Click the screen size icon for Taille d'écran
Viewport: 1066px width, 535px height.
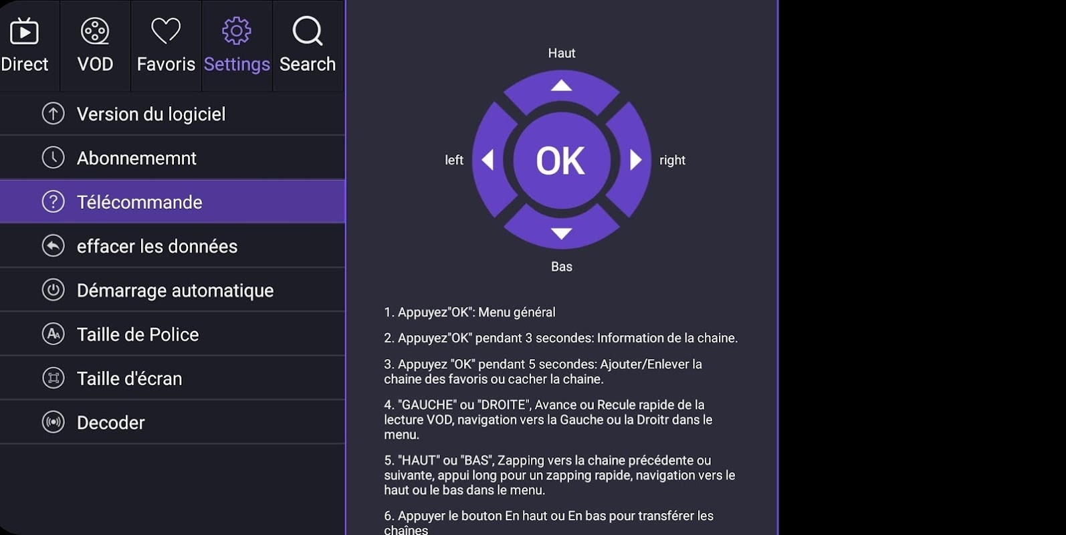click(54, 379)
